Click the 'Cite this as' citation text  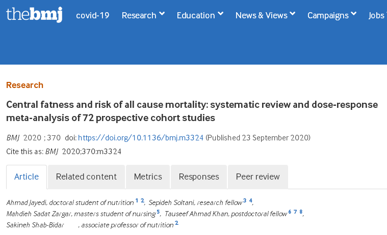click(x=64, y=152)
